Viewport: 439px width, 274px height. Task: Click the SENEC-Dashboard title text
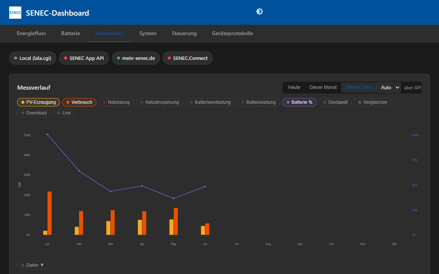58,13
